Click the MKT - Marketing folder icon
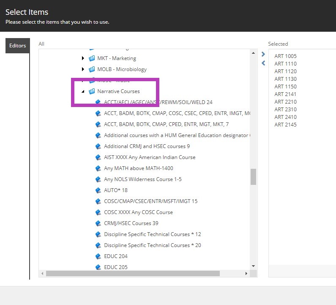This screenshot has height=305, width=336. coord(92,58)
